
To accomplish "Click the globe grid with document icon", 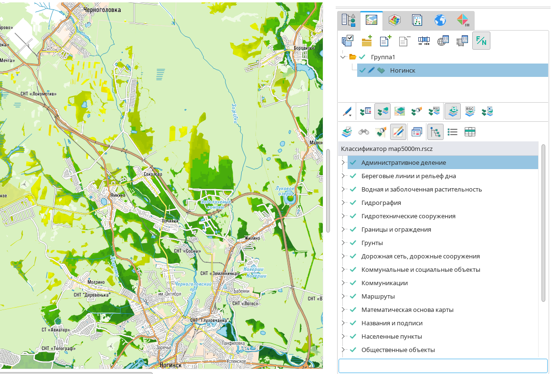I will (x=443, y=41).
